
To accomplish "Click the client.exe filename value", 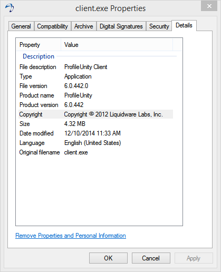I will coord(76,152).
